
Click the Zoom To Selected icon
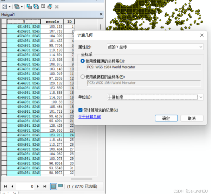click(x=50, y=6)
